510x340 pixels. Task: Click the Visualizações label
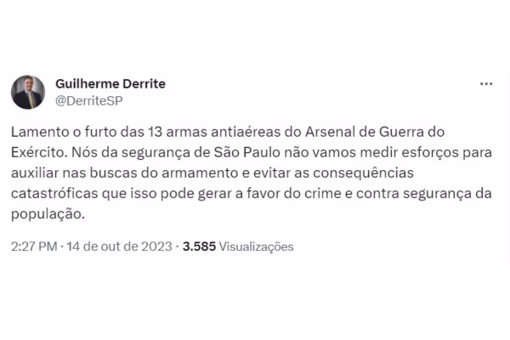coord(257,246)
